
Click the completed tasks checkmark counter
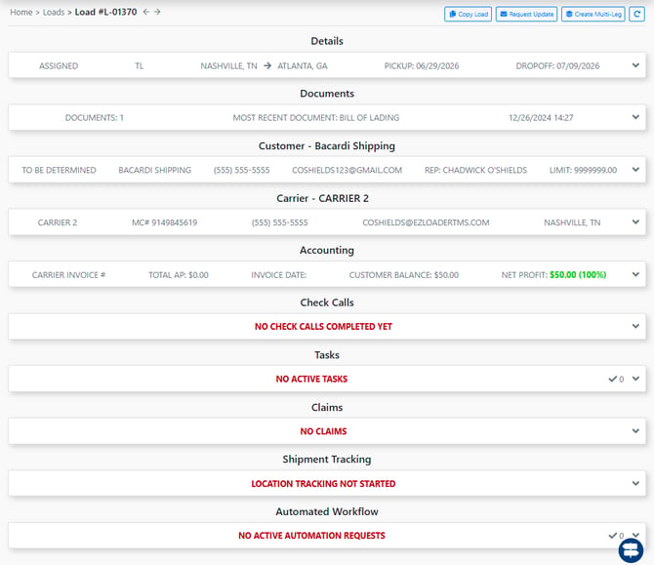click(x=616, y=379)
